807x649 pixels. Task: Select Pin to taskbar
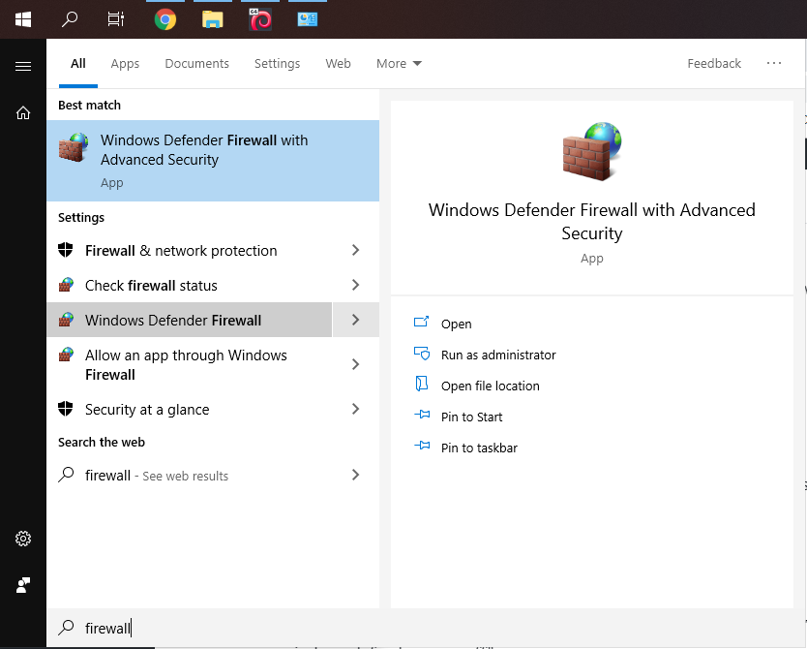pos(479,448)
